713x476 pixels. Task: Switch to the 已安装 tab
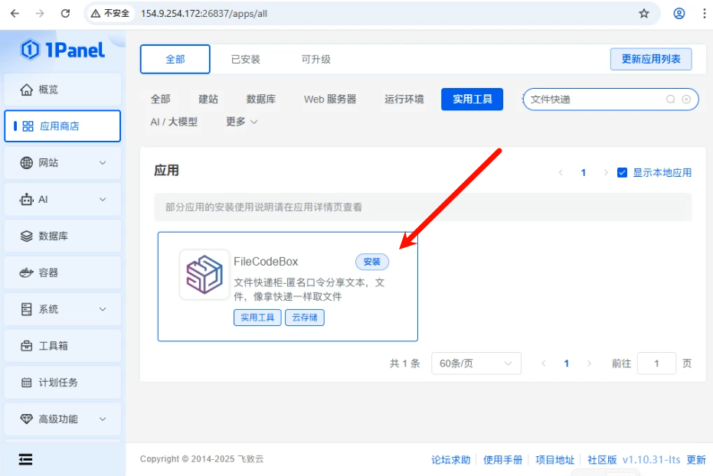click(x=246, y=59)
